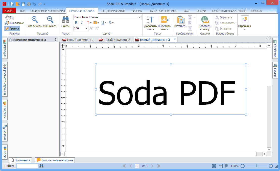Close the Новый документ 3 tab
Screen dimensions: 280x171
click(175, 40)
